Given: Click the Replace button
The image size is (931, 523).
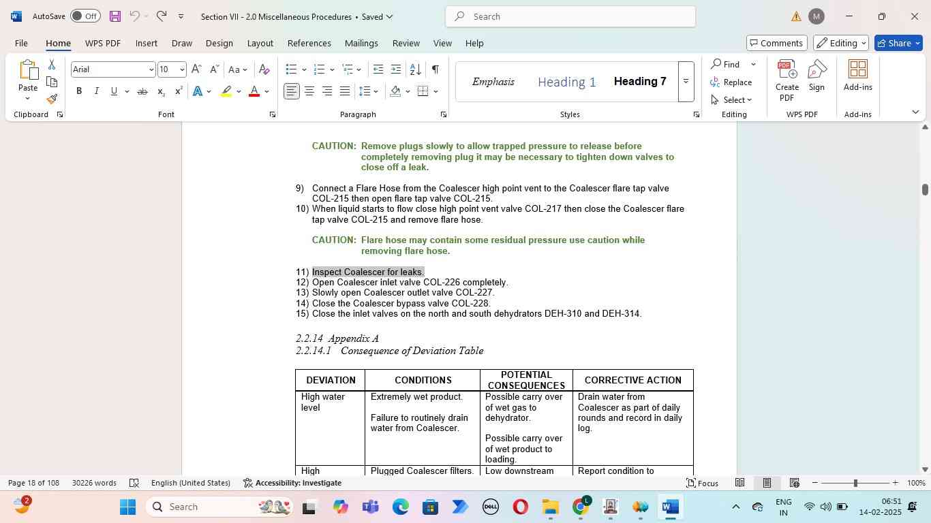Looking at the screenshot, I should coord(731,82).
